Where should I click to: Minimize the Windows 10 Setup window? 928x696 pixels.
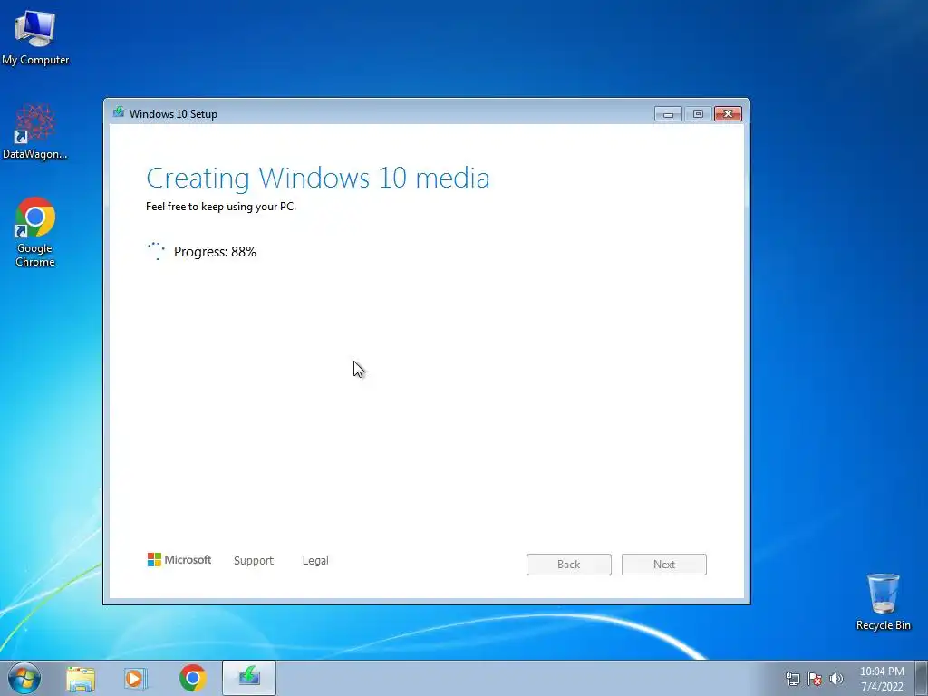click(668, 113)
